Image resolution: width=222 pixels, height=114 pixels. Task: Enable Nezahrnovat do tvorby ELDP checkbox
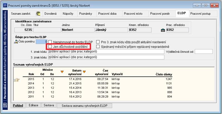click(50, 42)
